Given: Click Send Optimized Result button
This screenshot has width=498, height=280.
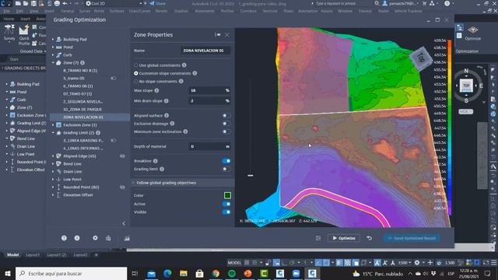Looking at the screenshot, I should (x=412, y=238).
